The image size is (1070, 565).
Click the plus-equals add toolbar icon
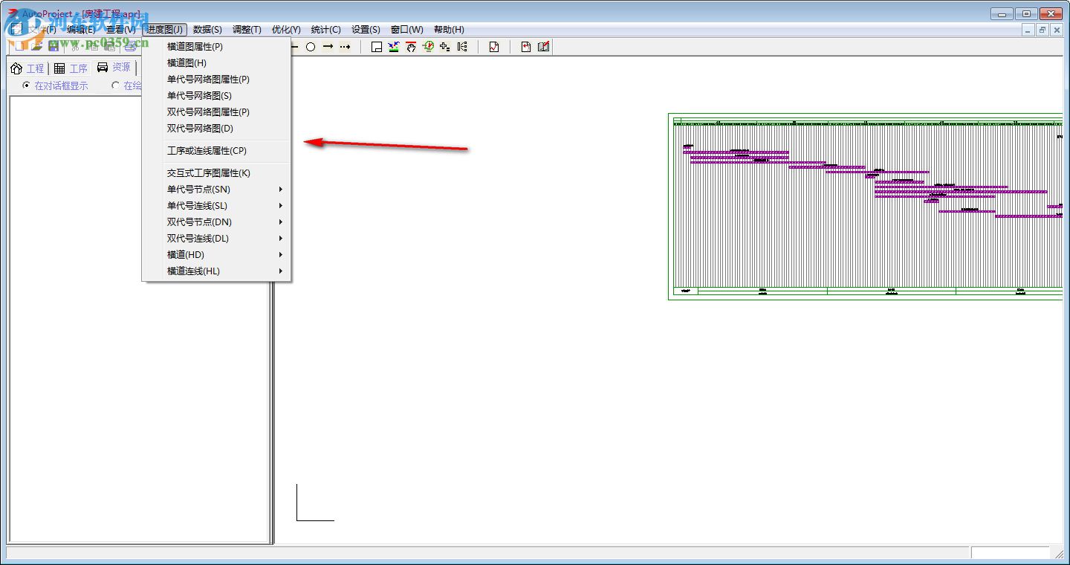(x=445, y=47)
